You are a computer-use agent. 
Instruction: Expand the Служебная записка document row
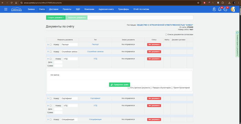[48, 52]
